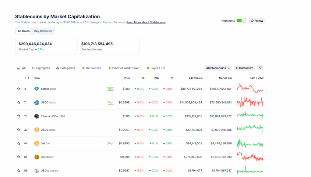The width and height of the screenshot is (311, 177).
Task: Click the Customize button
Action: [244, 68]
